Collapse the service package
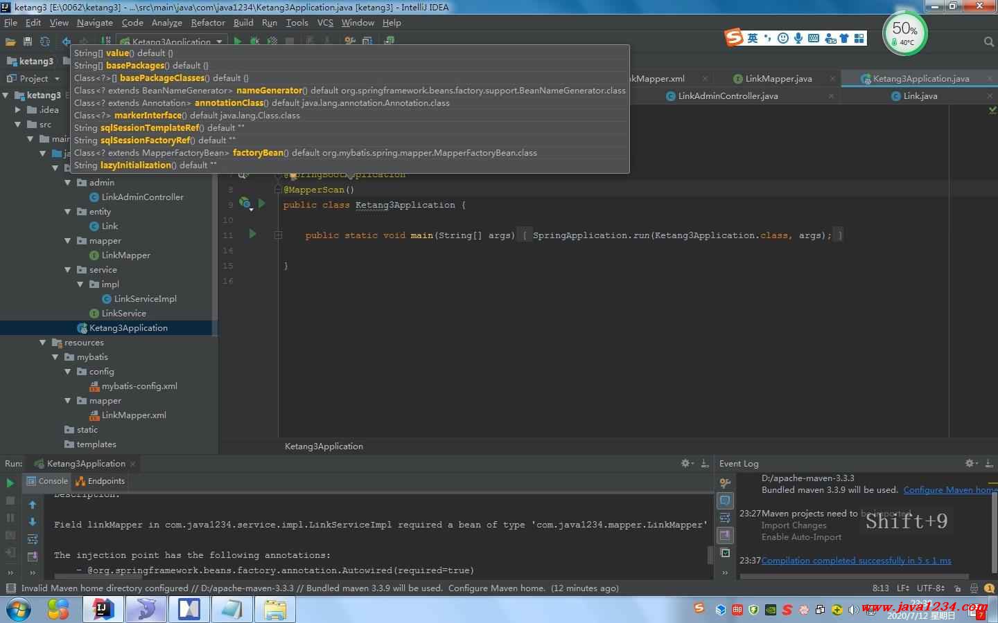This screenshot has width=998, height=623. [x=68, y=270]
